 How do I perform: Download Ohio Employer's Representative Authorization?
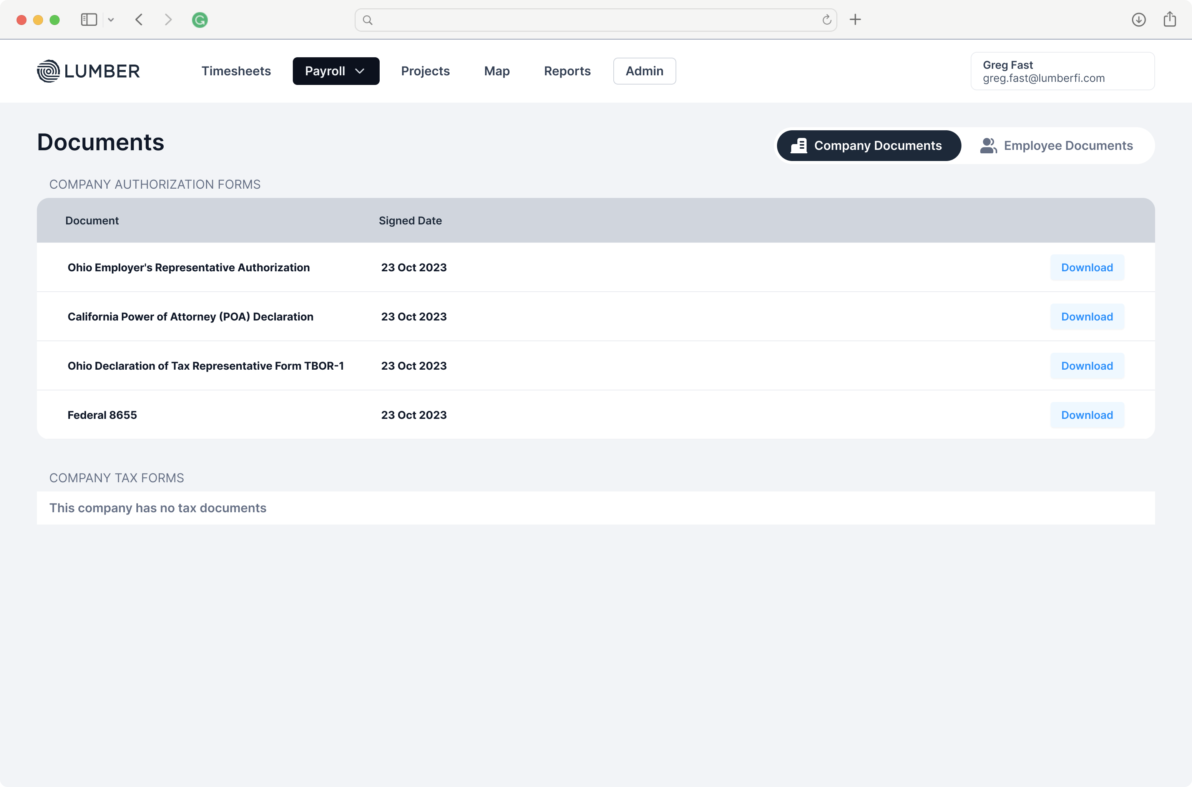pos(1087,267)
